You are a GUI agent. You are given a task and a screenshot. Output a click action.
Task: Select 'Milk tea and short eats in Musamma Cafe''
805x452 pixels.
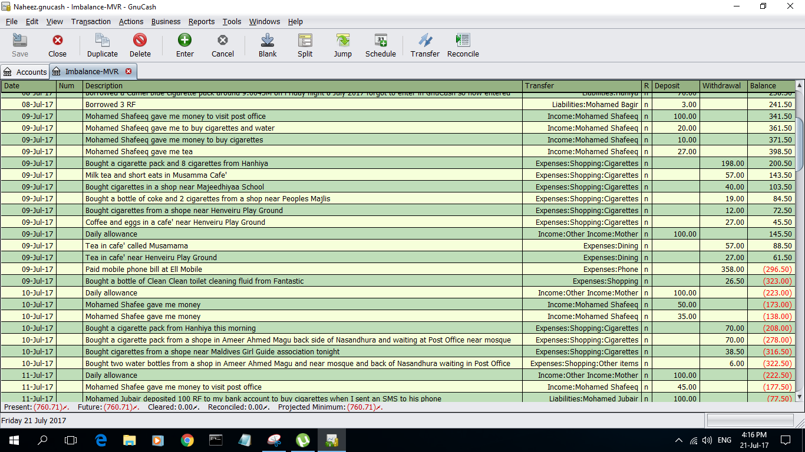302,175
